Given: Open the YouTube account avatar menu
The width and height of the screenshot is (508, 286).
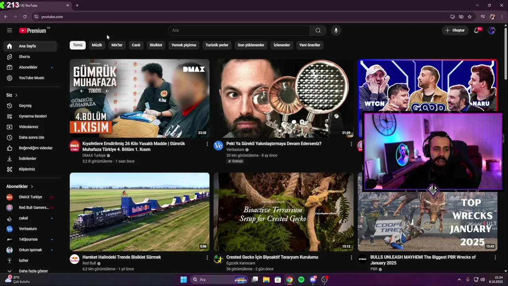Looking at the screenshot, I should (492, 30).
